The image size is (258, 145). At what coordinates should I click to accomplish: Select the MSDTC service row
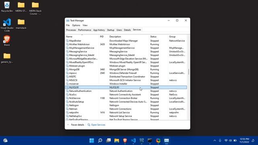coord(126,77)
